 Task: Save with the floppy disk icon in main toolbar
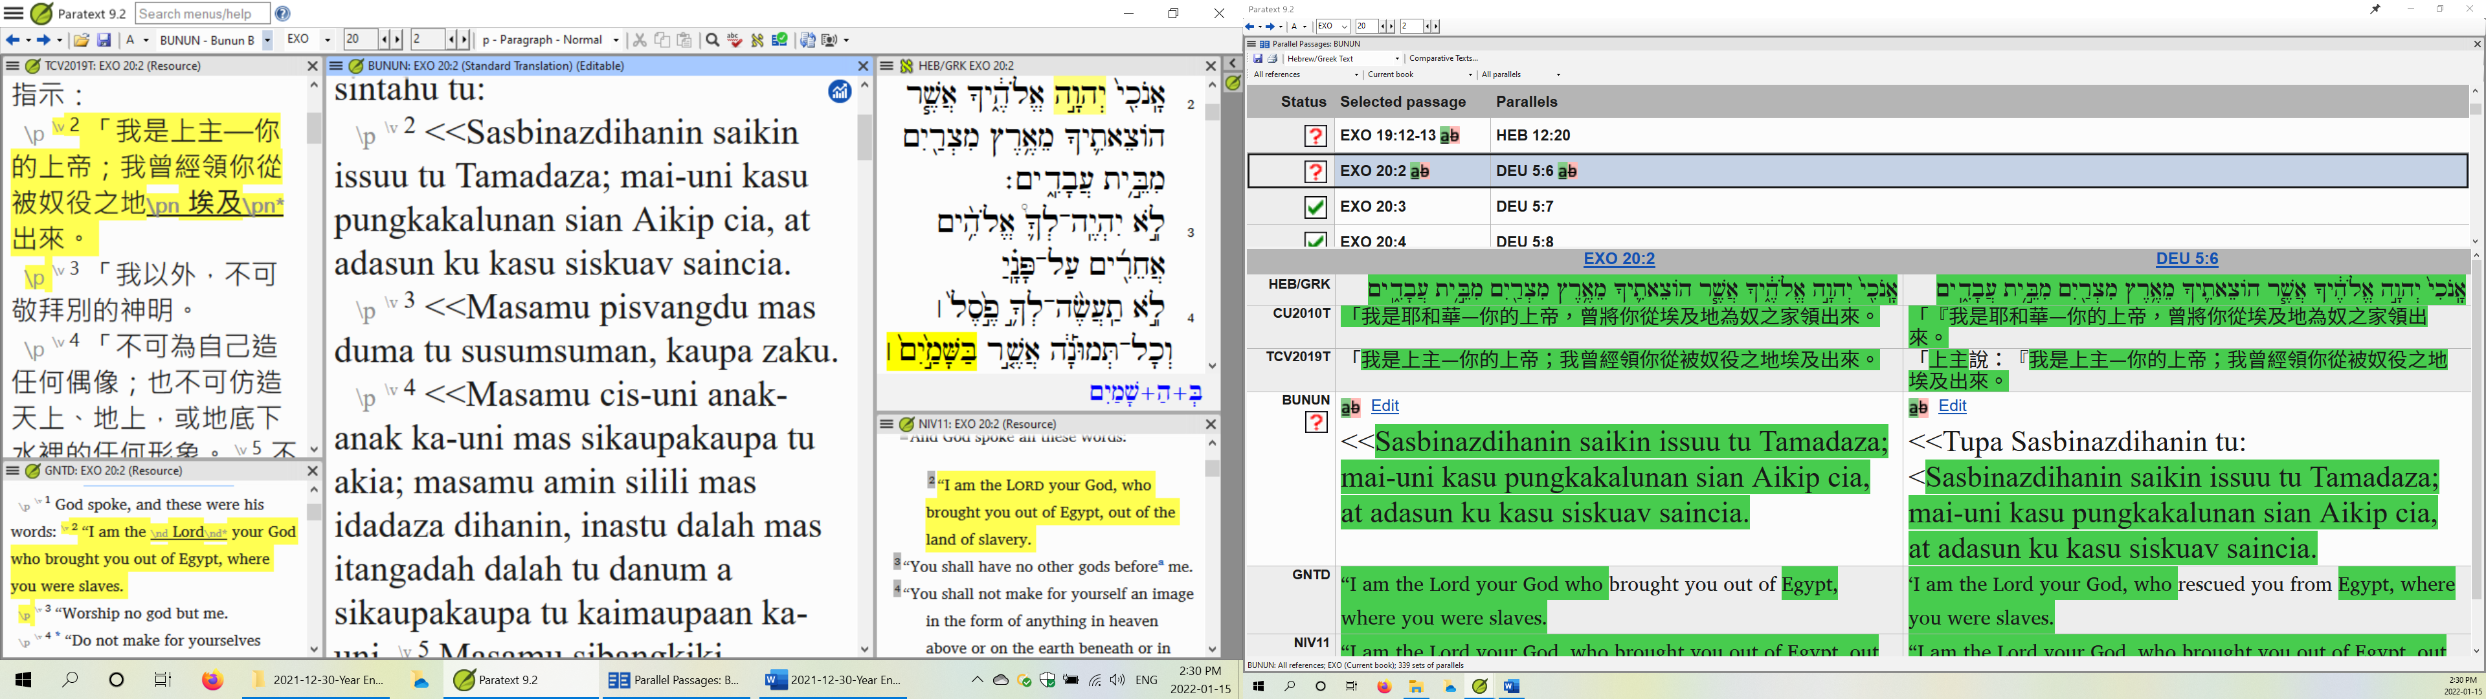(x=104, y=39)
